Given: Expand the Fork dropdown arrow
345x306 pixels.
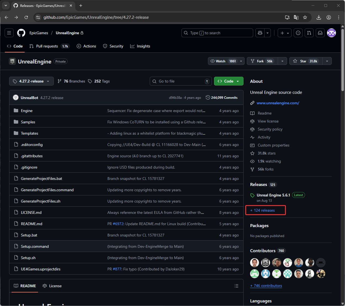Looking at the screenshot, I should (x=282, y=61).
